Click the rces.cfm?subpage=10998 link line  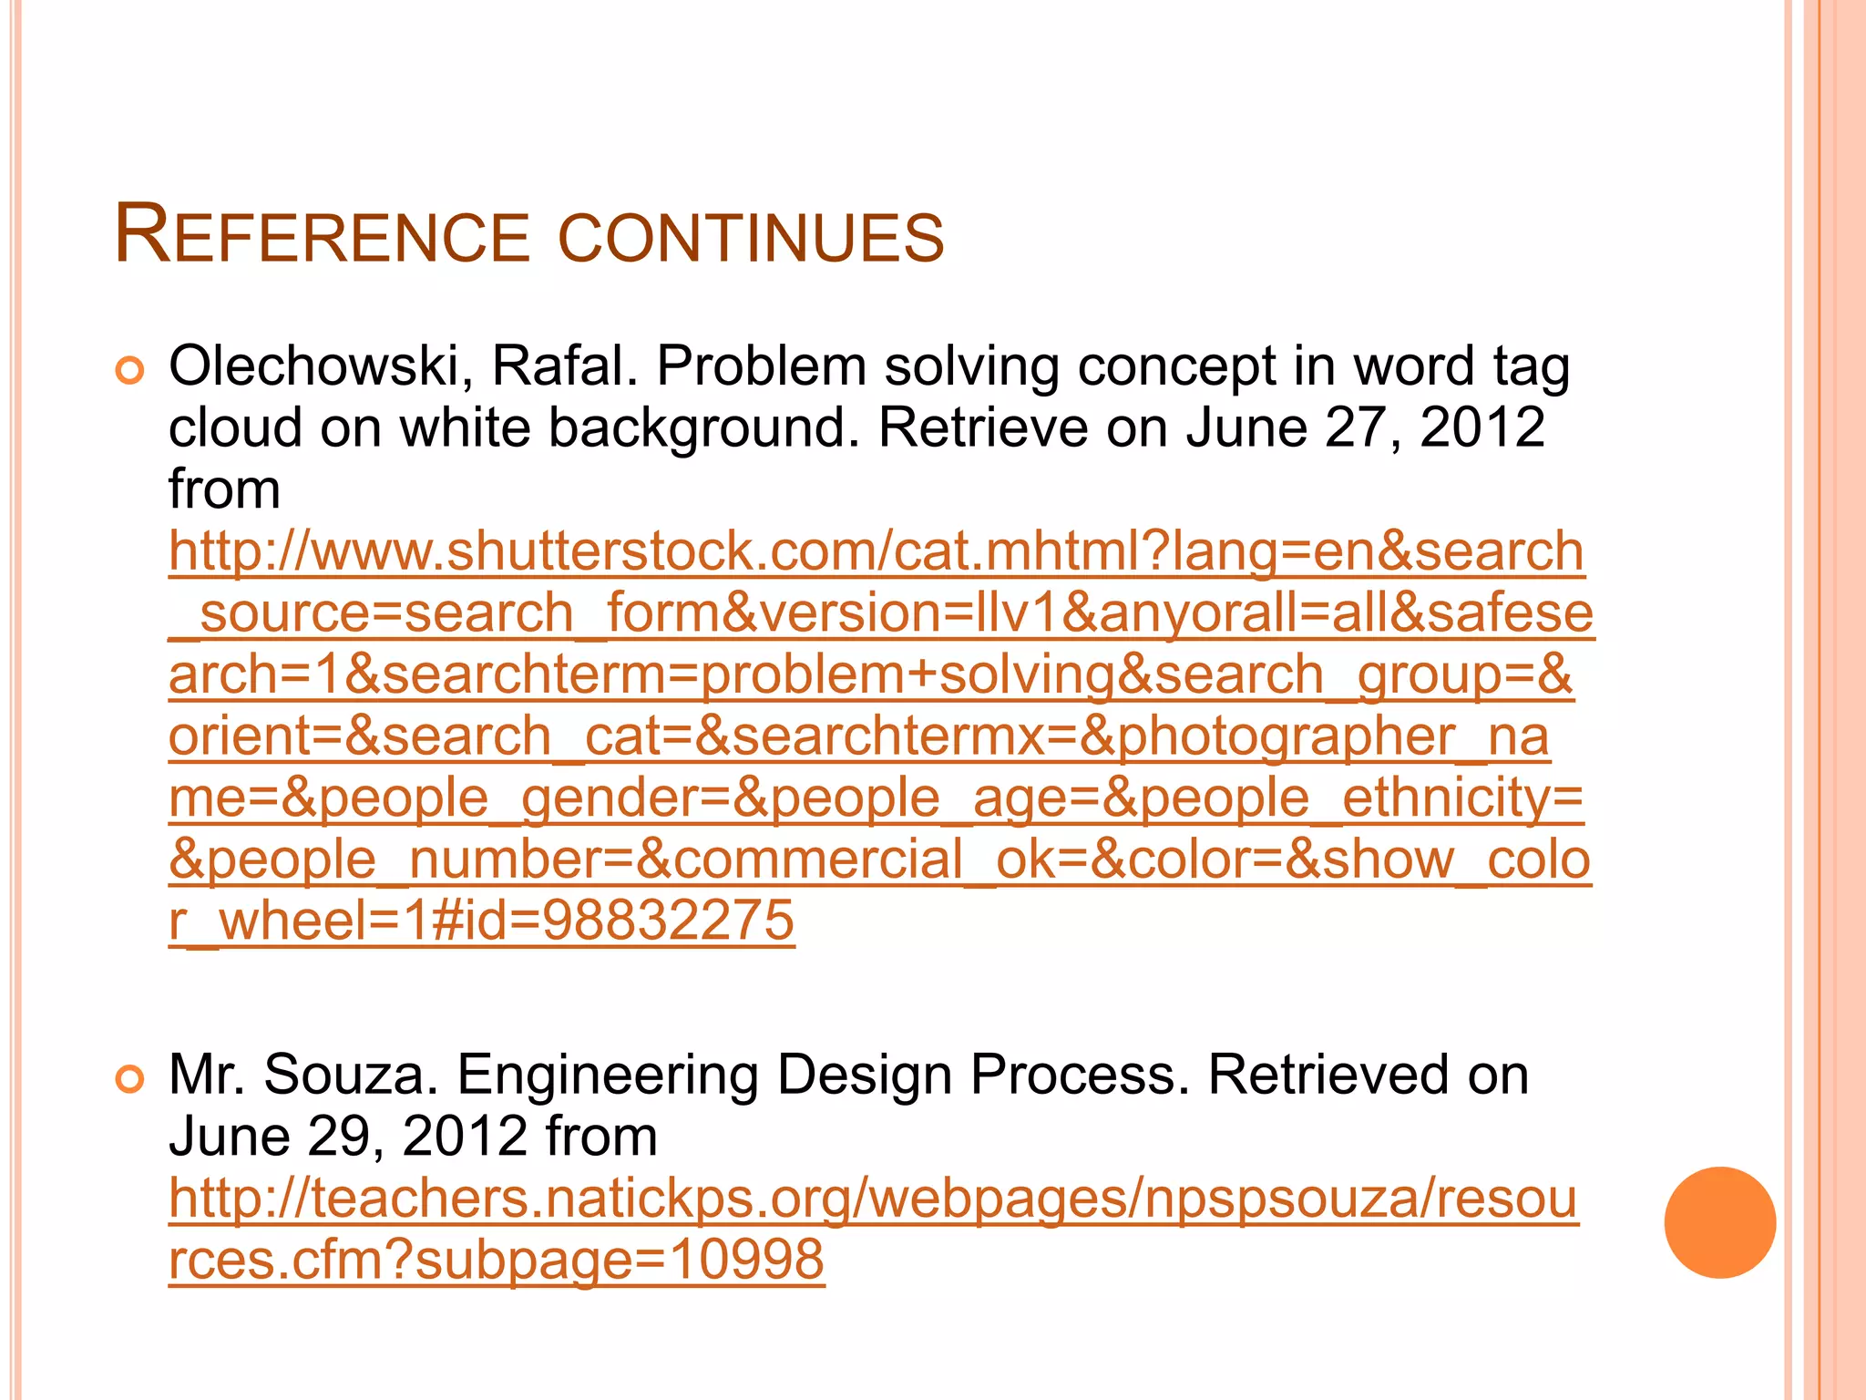tap(497, 1260)
